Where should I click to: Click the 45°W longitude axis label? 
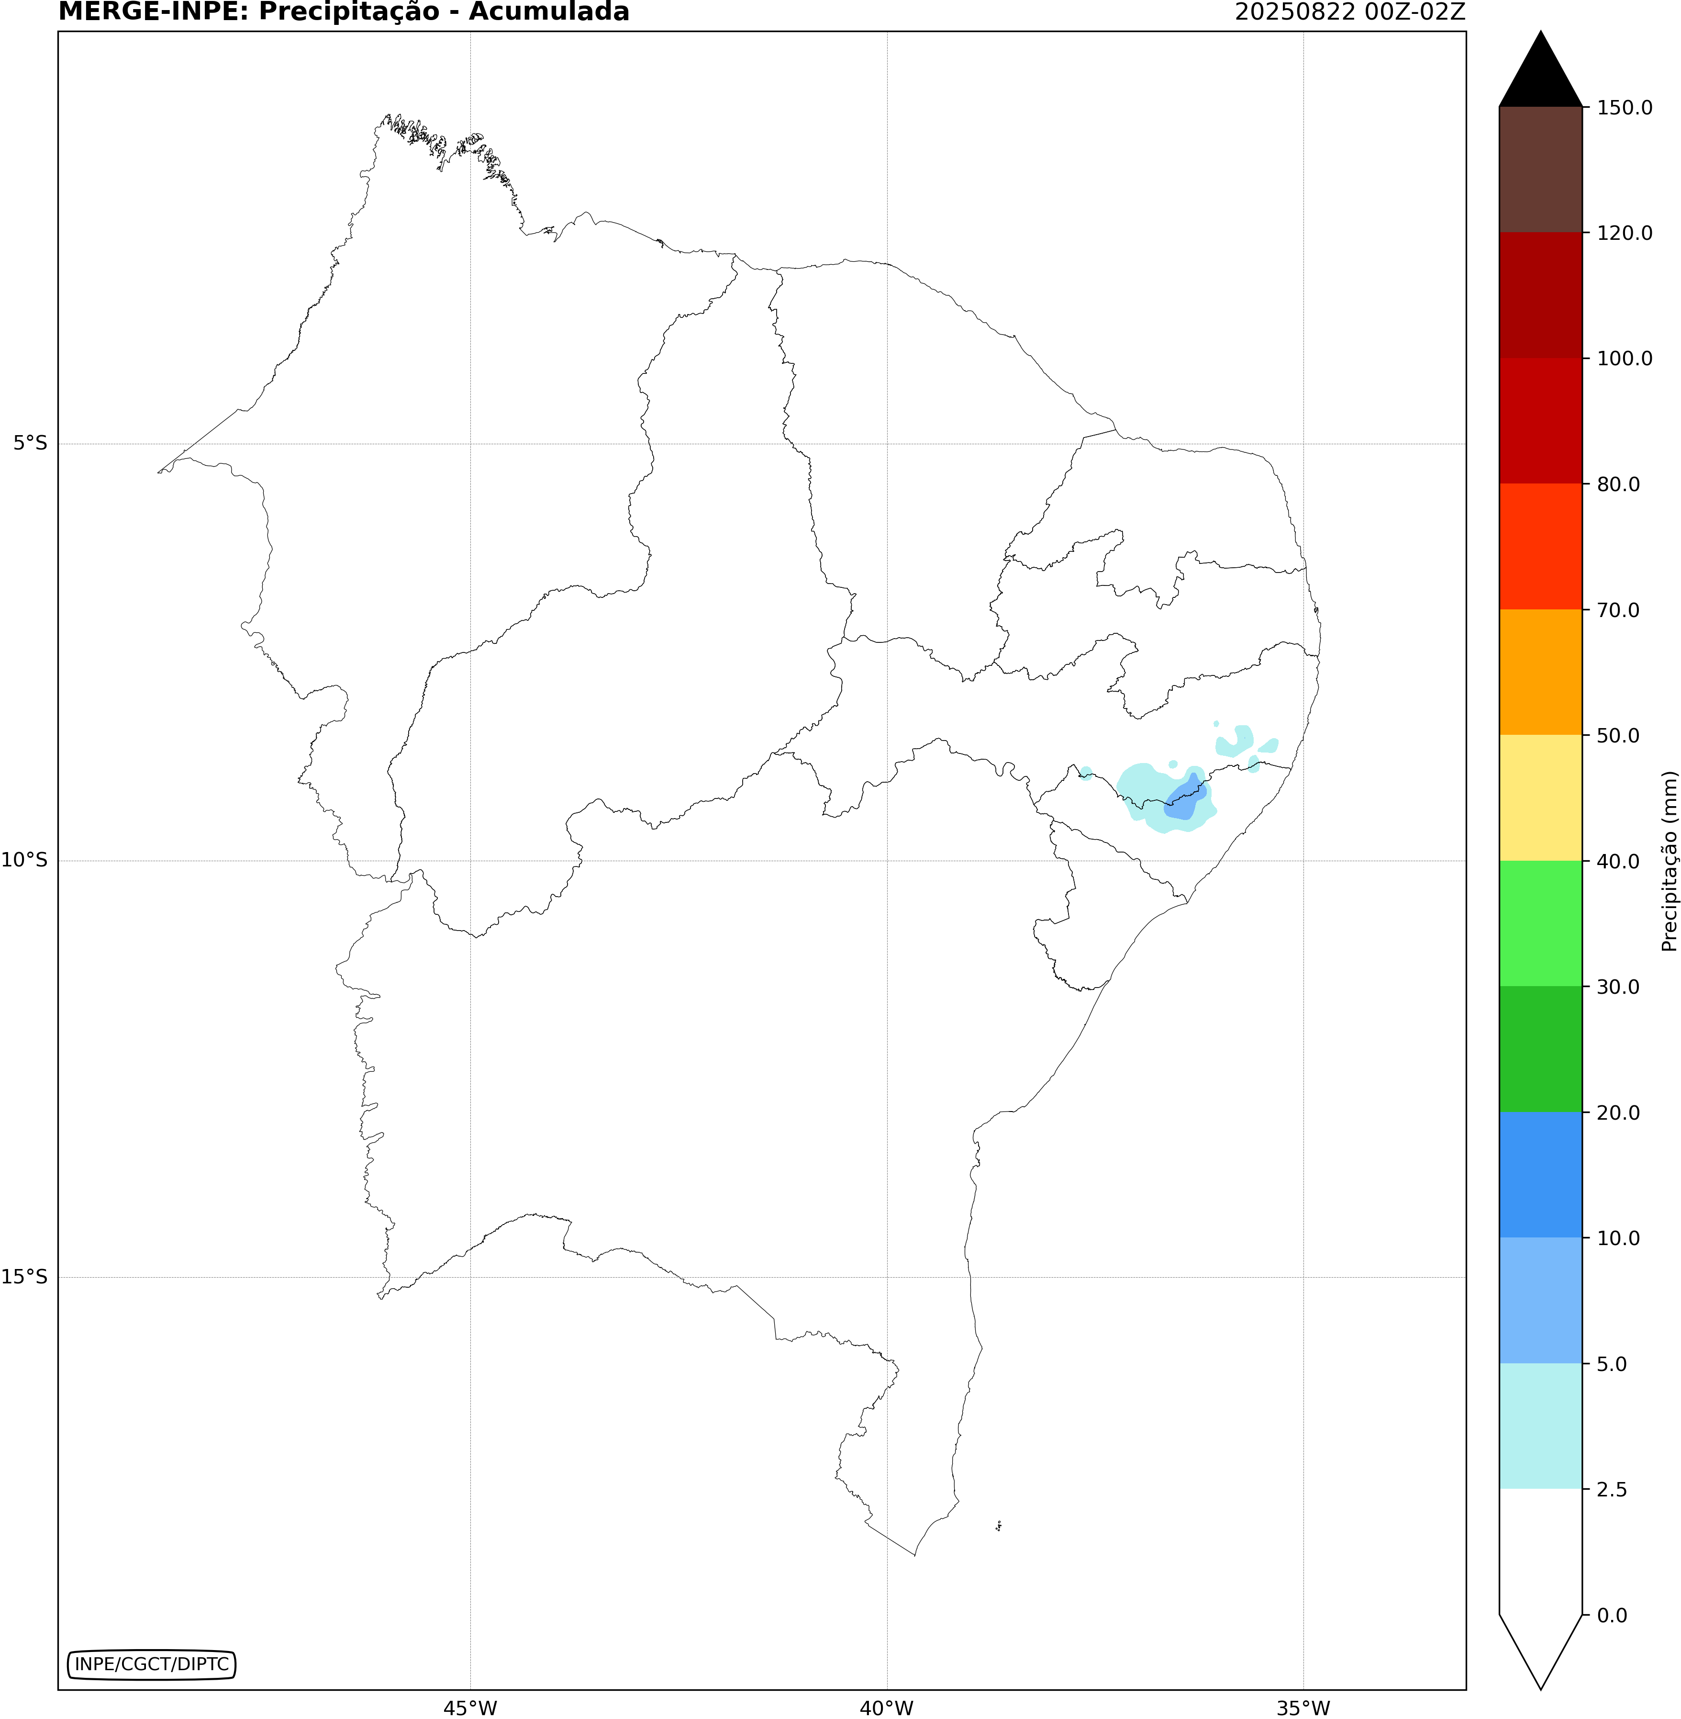470,1708
